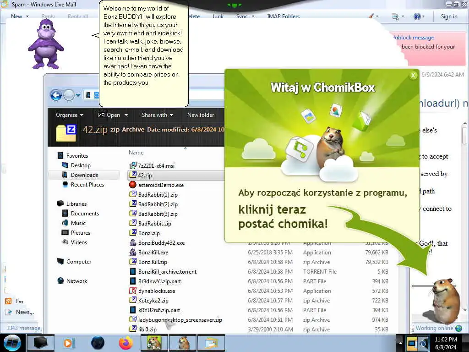Select the BonziBuddy432.exe gorilla icon

[132, 242]
